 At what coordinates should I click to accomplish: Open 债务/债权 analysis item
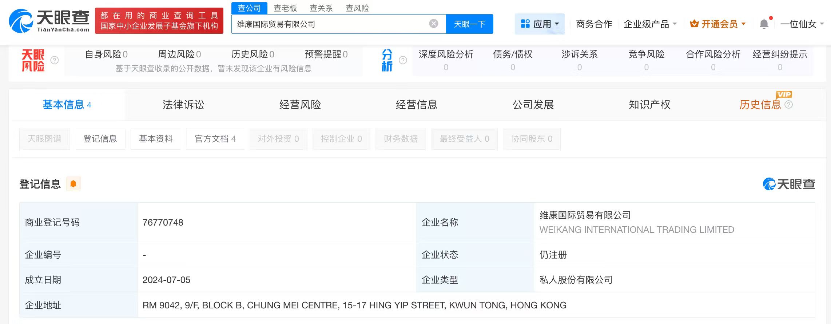click(x=513, y=60)
